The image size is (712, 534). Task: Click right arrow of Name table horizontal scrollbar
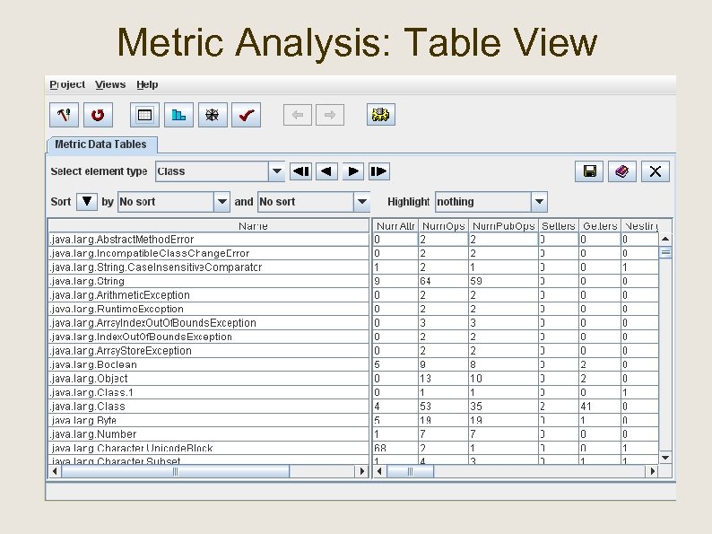[x=362, y=472]
